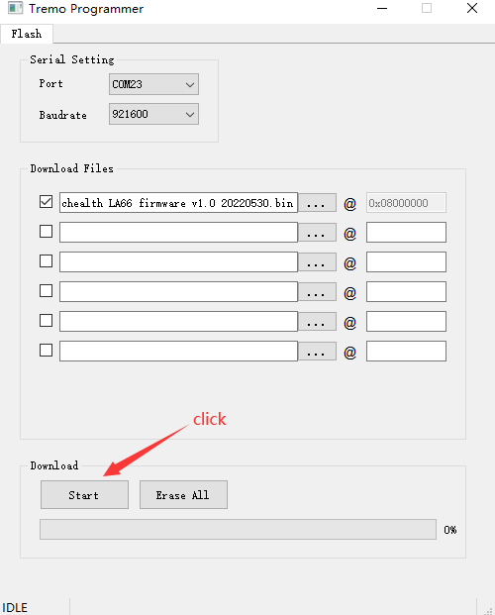Open file browser for the first download file row
This screenshot has height=615, width=495.
tap(317, 203)
